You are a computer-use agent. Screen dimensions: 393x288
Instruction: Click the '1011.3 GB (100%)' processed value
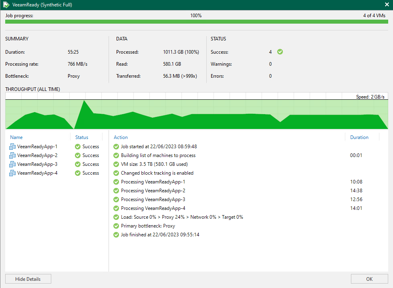(x=181, y=52)
